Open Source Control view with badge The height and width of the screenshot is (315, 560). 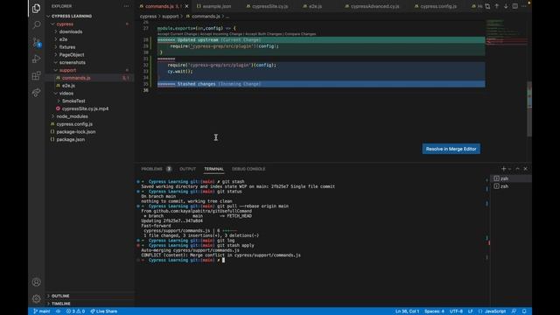coord(36,42)
